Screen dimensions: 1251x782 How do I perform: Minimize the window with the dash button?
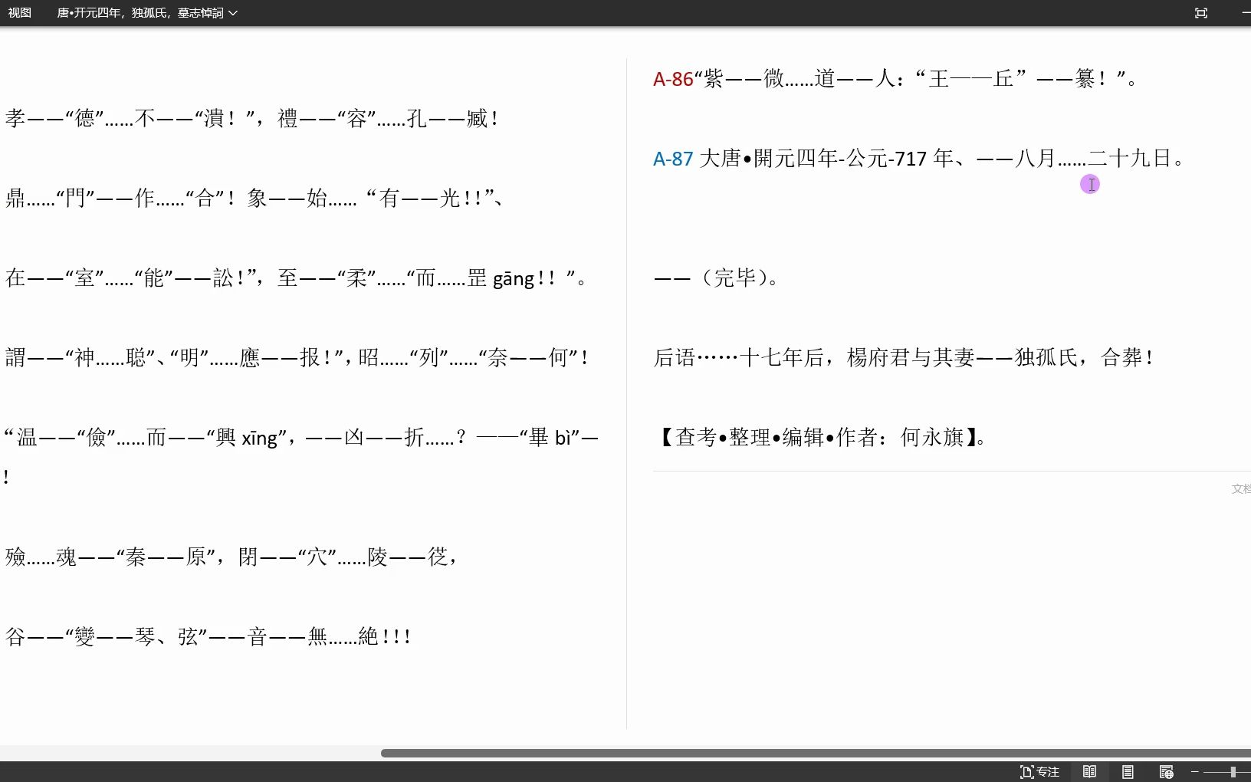pos(1246,13)
